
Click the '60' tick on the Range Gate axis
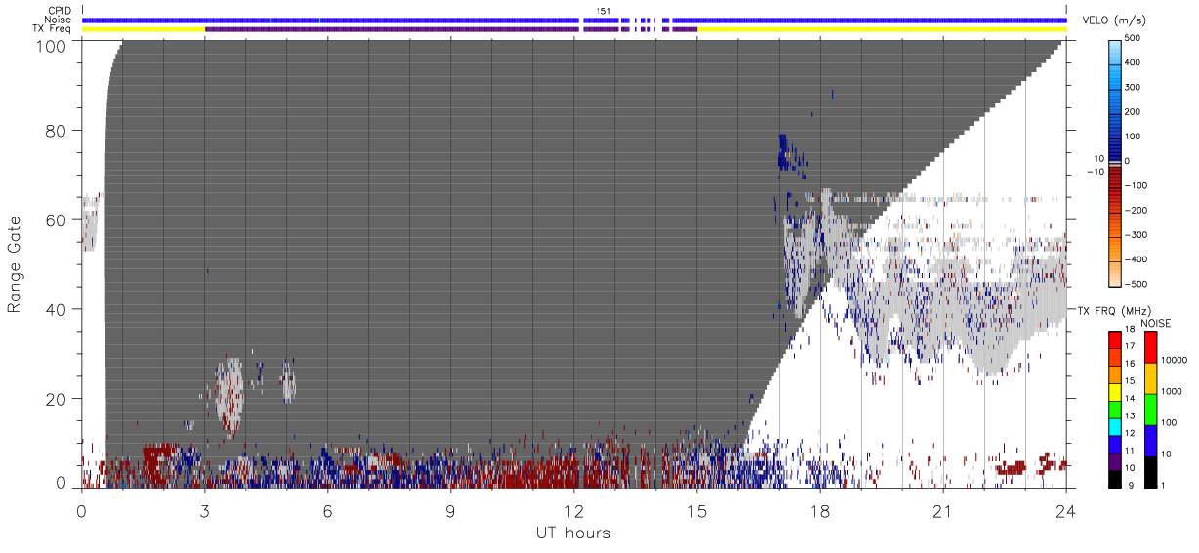pyautogui.click(x=57, y=219)
